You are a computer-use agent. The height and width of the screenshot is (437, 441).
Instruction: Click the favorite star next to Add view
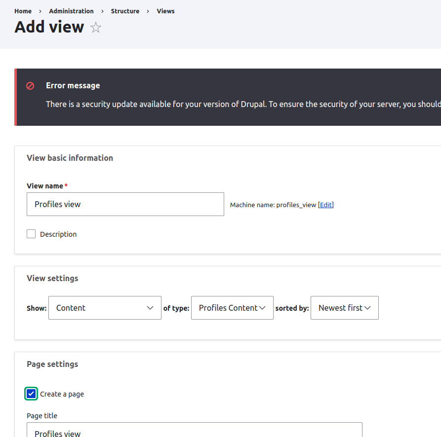96,27
